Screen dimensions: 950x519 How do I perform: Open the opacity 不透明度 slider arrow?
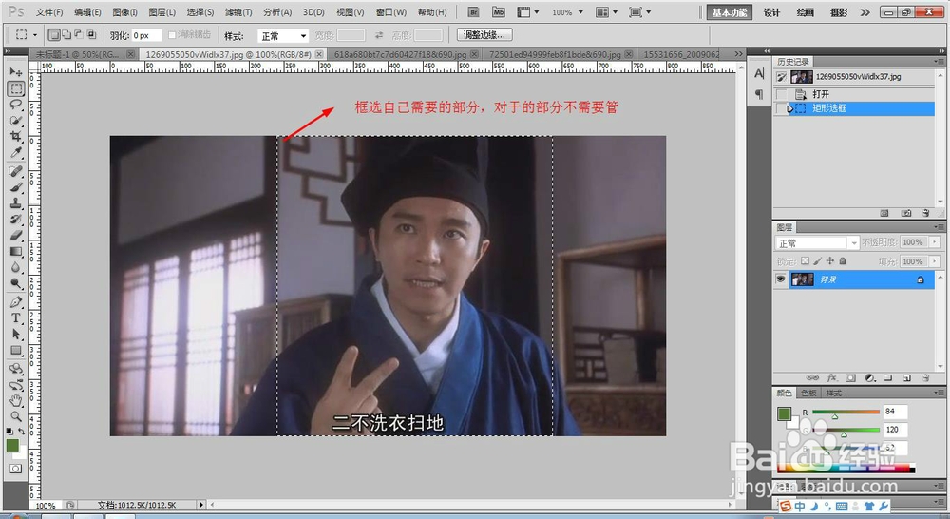(934, 242)
